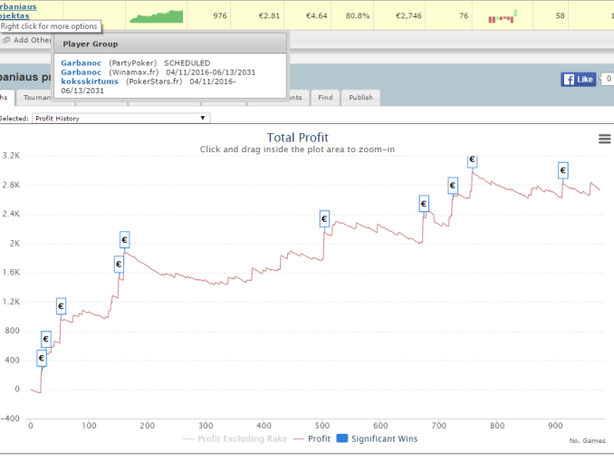The width and height of the screenshot is (614, 462).
Task: Toggle Significant Wins markers in the legend
Action: pyautogui.click(x=373, y=438)
